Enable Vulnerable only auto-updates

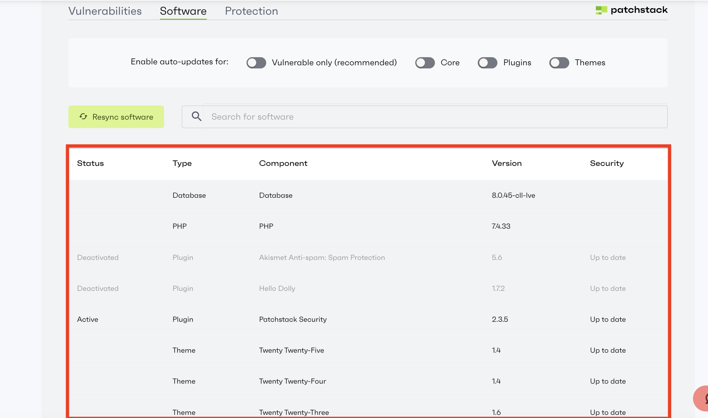[256, 62]
